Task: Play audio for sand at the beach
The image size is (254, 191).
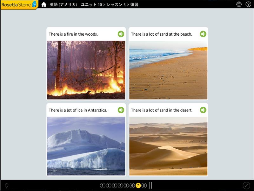Action: click(x=203, y=34)
